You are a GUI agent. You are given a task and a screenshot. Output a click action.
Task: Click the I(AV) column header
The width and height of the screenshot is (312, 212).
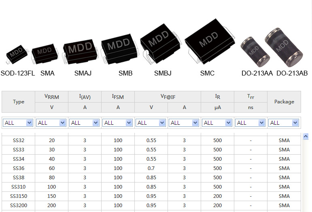click(x=85, y=97)
